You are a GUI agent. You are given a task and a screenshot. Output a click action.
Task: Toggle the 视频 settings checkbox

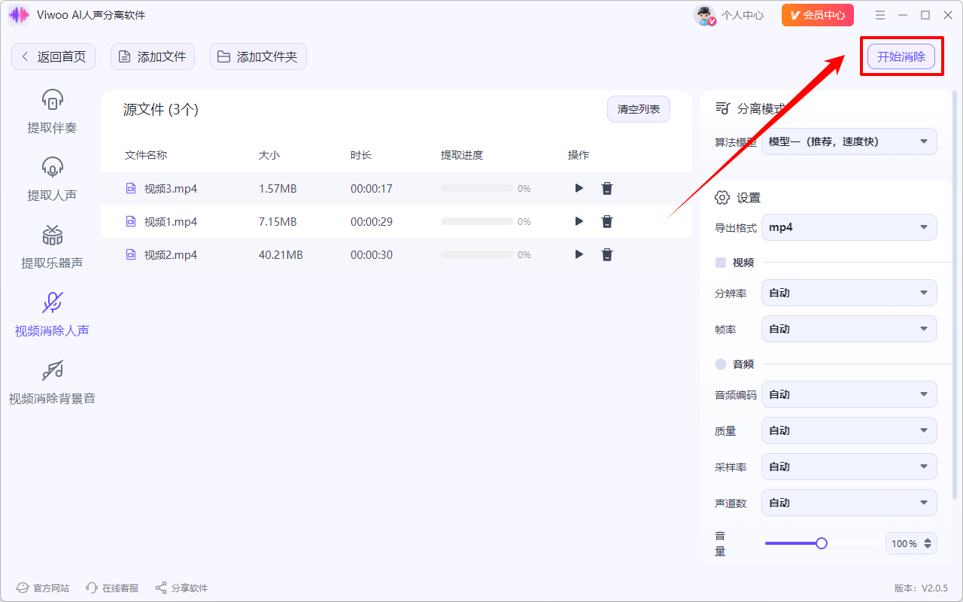[721, 263]
